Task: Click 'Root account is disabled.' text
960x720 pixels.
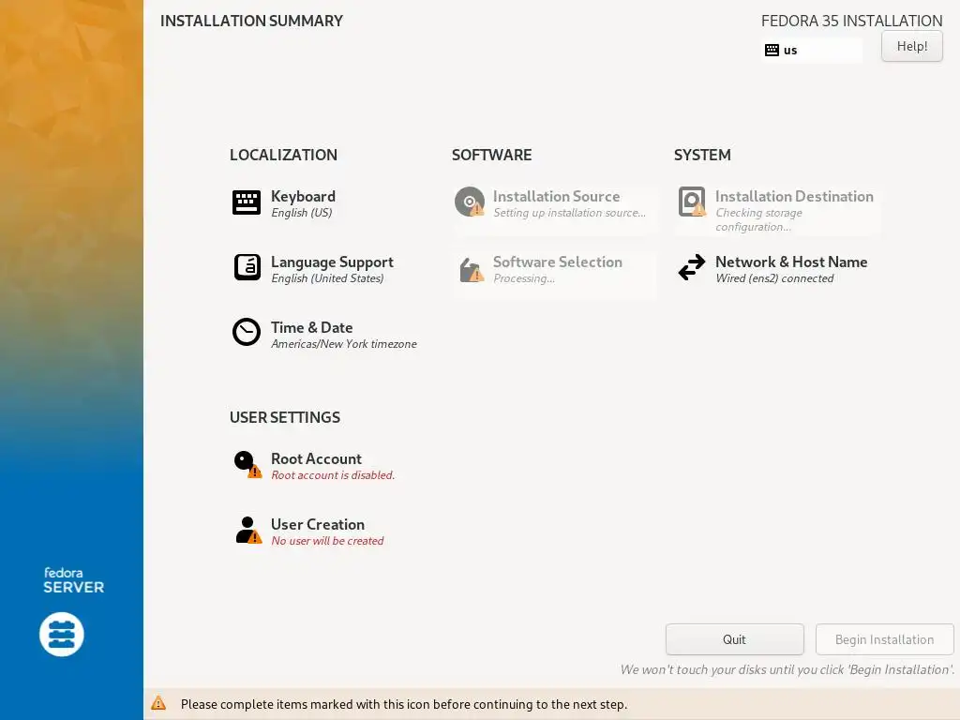Action: pyautogui.click(x=333, y=475)
